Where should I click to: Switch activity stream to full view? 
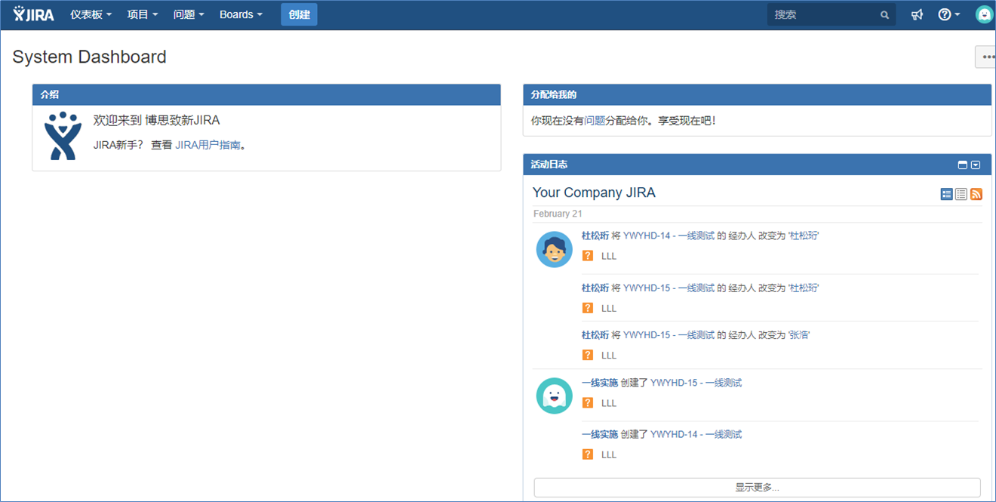click(x=947, y=194)
